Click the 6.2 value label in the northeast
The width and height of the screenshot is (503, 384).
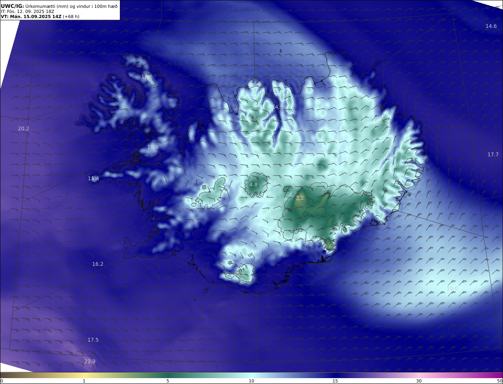pos(383,122)
